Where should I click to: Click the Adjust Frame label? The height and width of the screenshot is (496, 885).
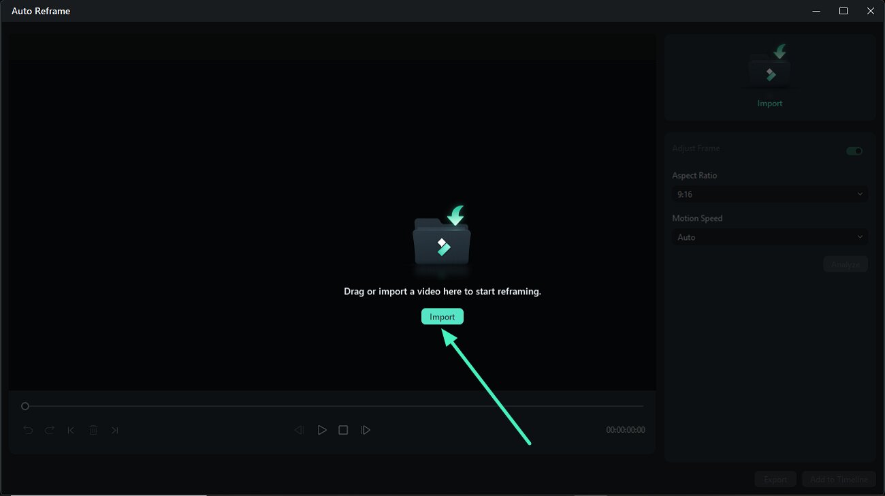tap(696, 148)
